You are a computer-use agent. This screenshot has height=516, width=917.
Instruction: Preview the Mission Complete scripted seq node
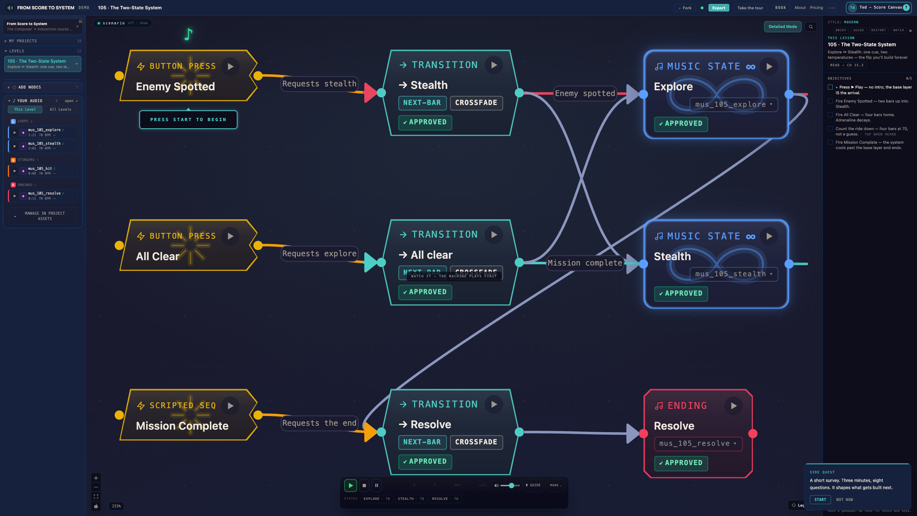pyautogui.click(x=230, y=406)
